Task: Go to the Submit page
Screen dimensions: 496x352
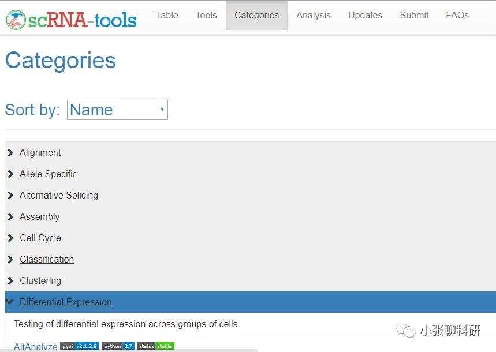Action: (414, 16)
